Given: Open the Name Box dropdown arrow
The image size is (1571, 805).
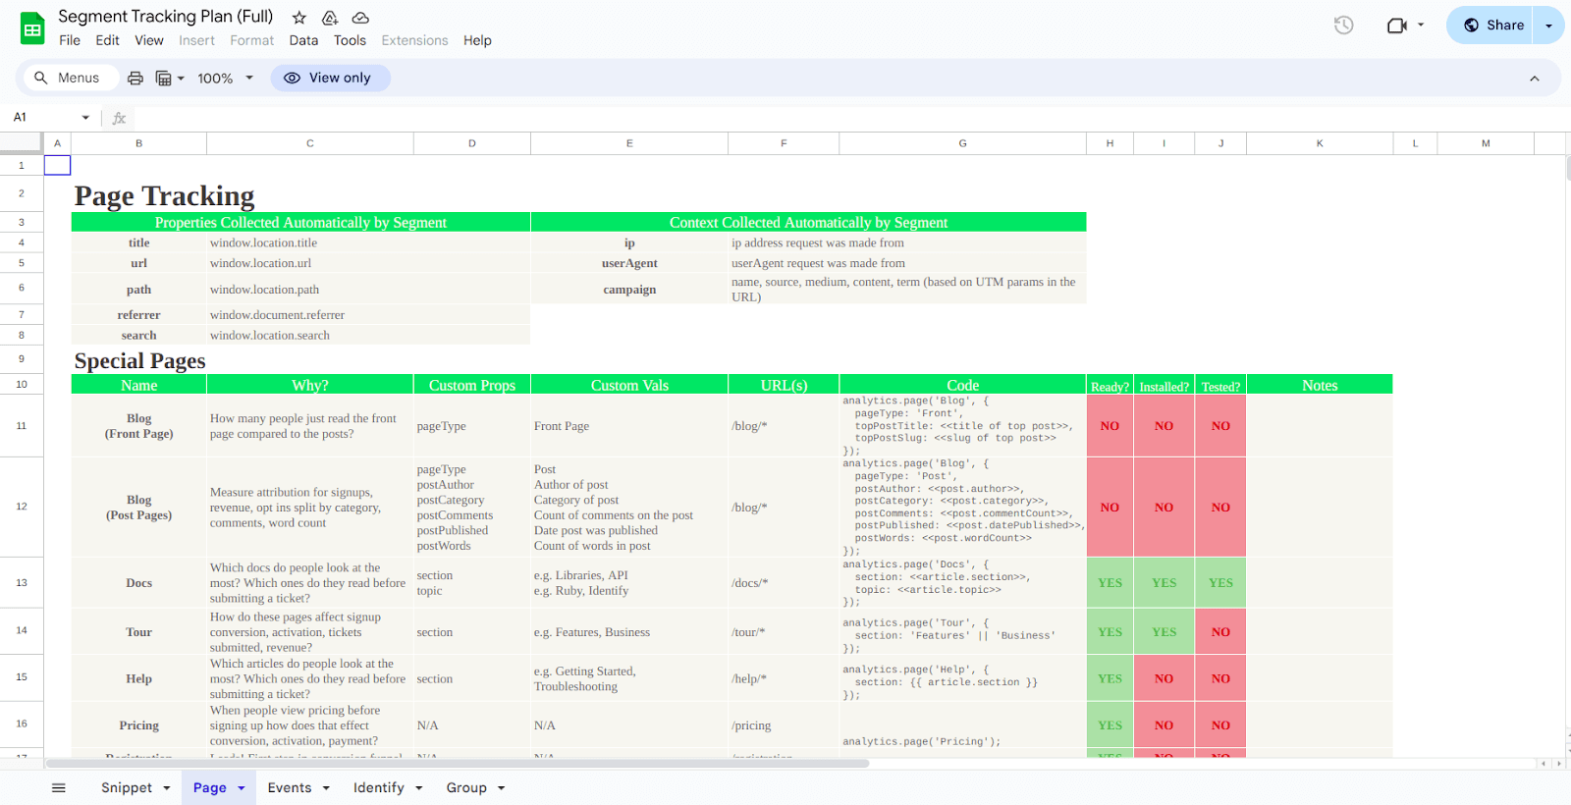Looking at the screenshot, I should (85, 118).
